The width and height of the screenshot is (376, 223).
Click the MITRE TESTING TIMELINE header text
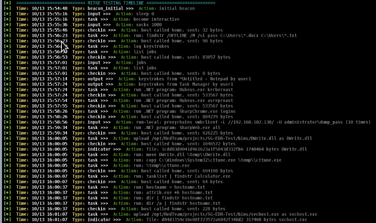tap(116, 3)
